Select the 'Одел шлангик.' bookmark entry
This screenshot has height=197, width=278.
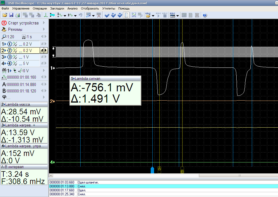point(87,182)
